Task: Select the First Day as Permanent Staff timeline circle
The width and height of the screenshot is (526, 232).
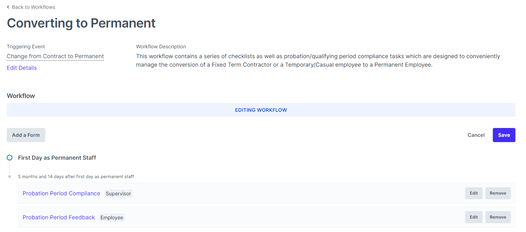Action: [10, 158]
